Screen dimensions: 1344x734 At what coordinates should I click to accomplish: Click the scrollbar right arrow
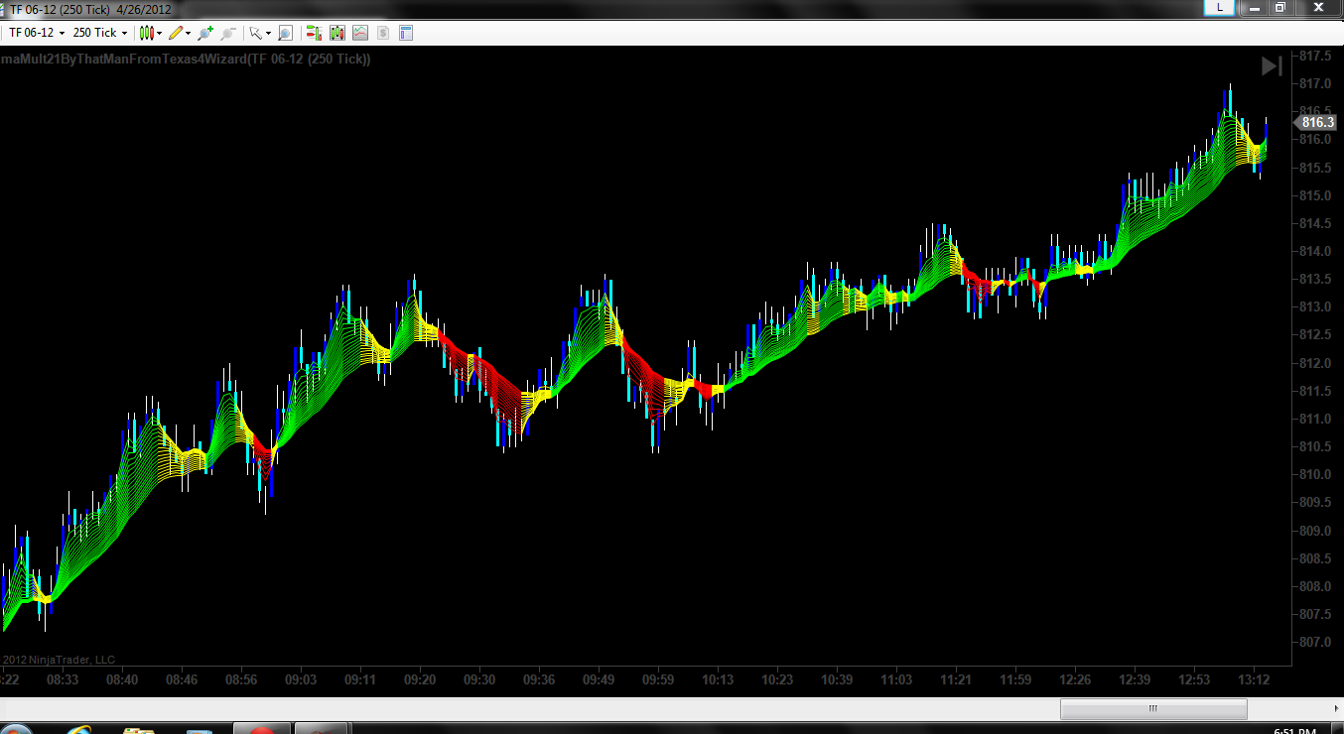click(1334, 708)
